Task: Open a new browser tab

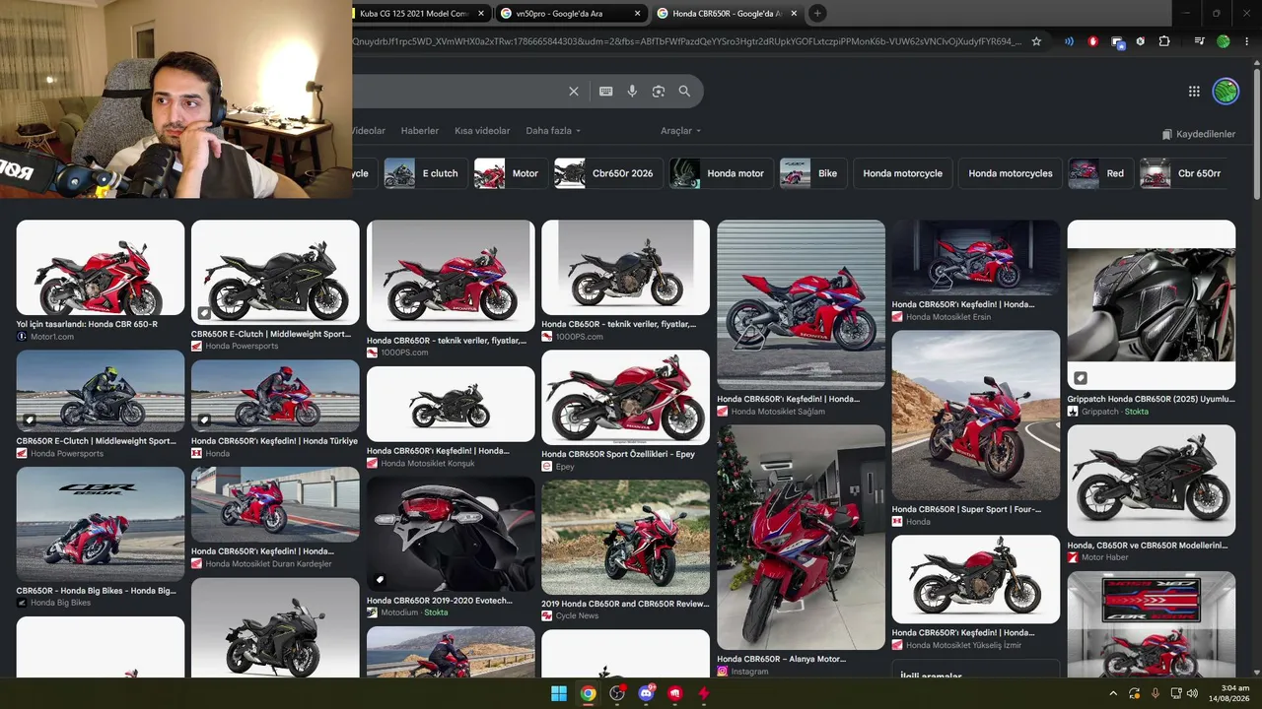Action: click(817, 13)
